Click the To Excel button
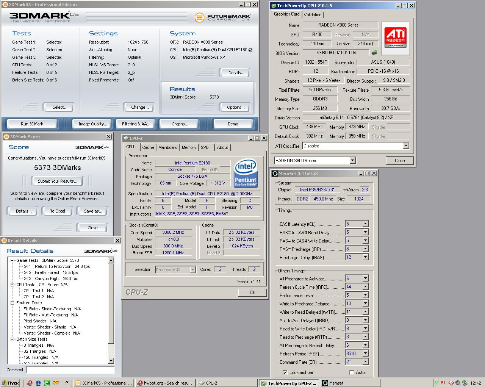Image resolution: width=485 pixels, height=388 pixels. (58, 211)
